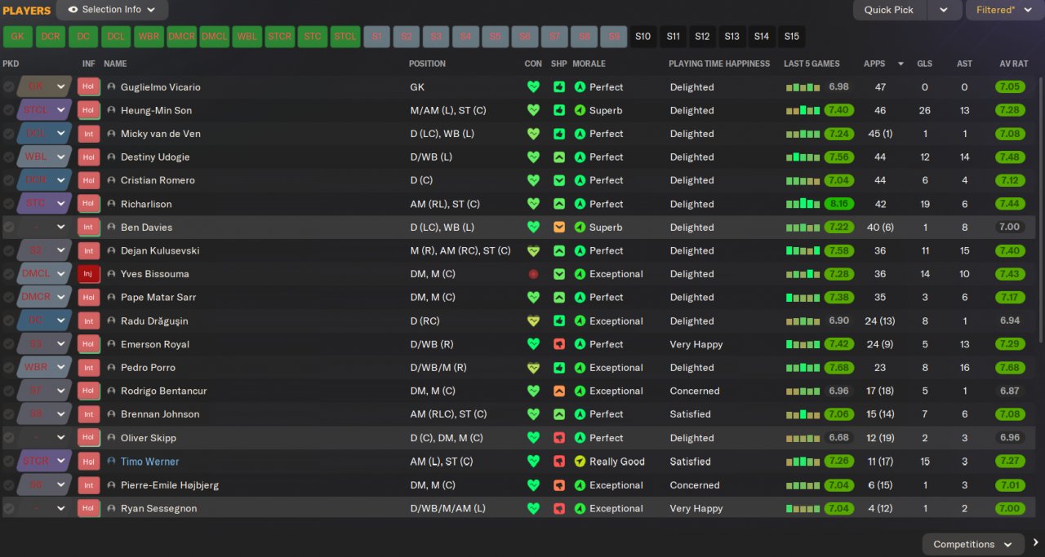Open Guglielmo Vicario's GK position picker
The height and width of the screenshot is (557, 1045).
point(45,87)
